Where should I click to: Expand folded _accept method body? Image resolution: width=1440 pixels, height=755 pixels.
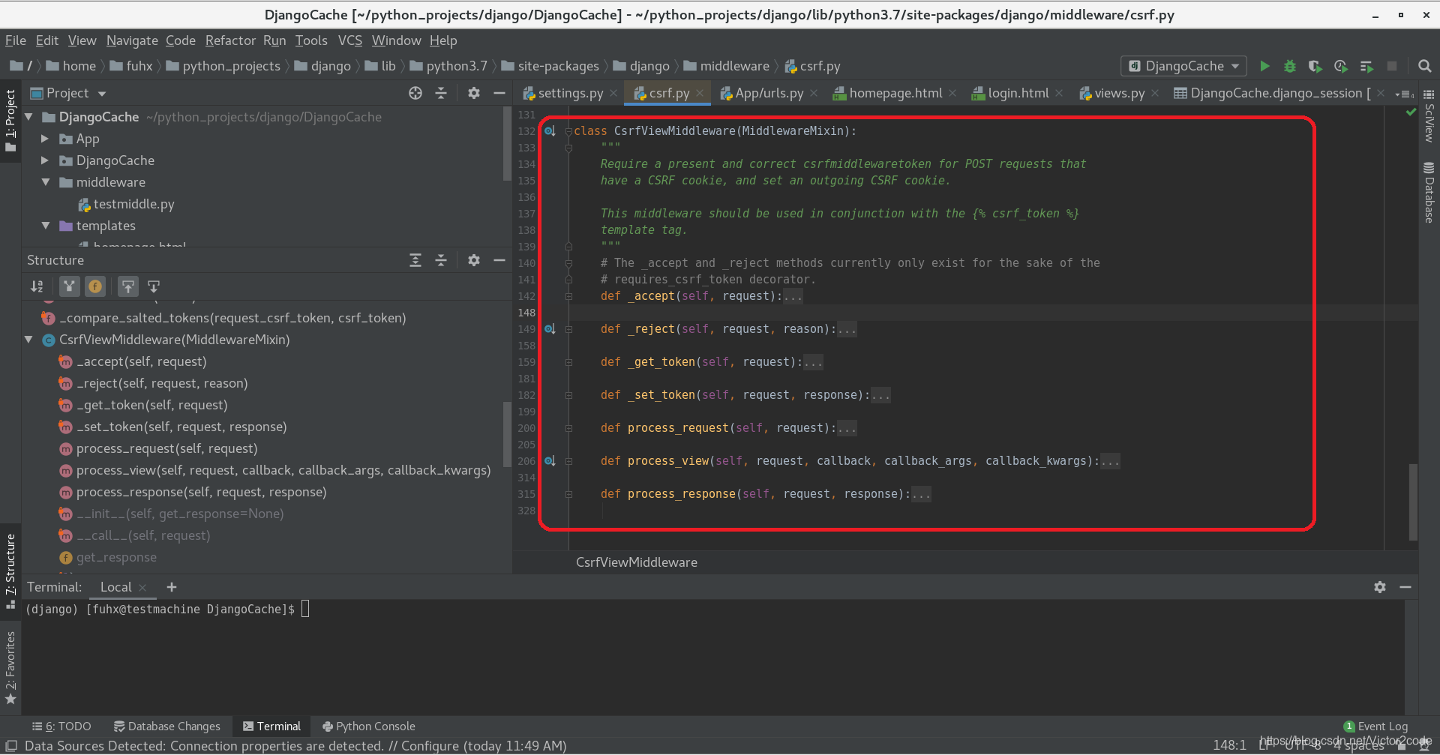(x=793, y=296)
